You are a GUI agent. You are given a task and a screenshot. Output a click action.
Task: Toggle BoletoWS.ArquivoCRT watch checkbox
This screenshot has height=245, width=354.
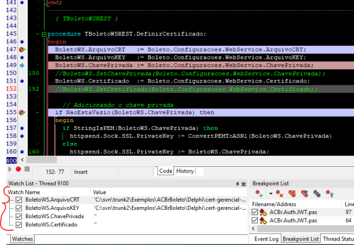(x=19, y=200)
